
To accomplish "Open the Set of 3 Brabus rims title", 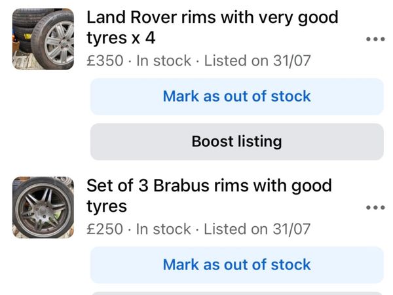I will [210, 196].
